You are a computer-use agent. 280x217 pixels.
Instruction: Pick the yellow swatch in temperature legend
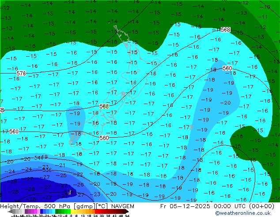click(72, 212)
